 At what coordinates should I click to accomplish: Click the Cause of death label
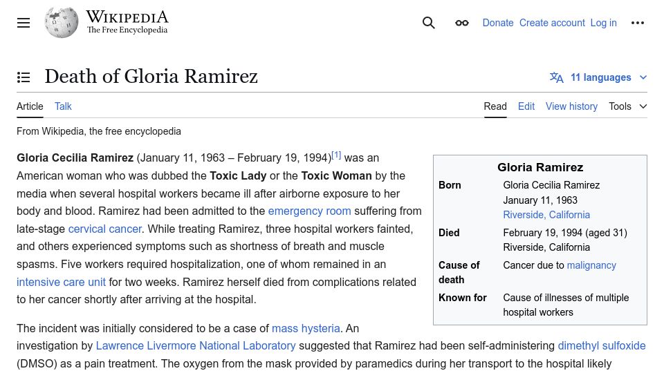click(459, 272)
